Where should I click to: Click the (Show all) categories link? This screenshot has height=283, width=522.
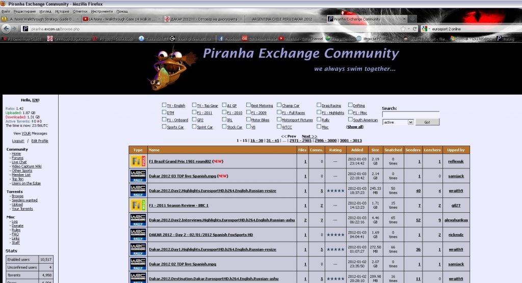[355, 127]
